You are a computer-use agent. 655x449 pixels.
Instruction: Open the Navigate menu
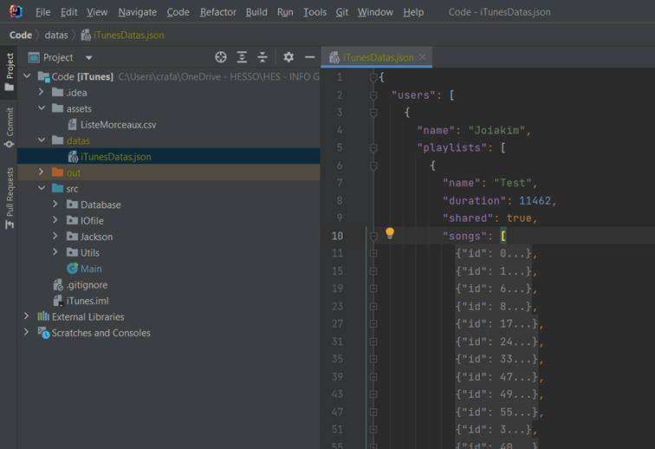(x=138, y=12)
